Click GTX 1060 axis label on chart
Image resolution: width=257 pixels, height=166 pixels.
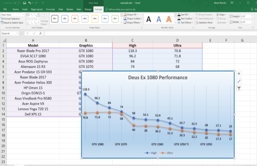[157, 144]
